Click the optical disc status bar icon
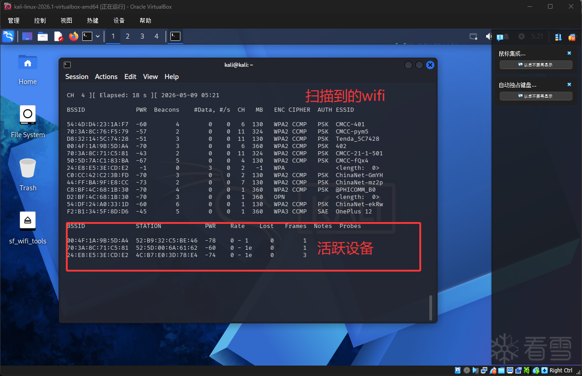 pos(467,371)
